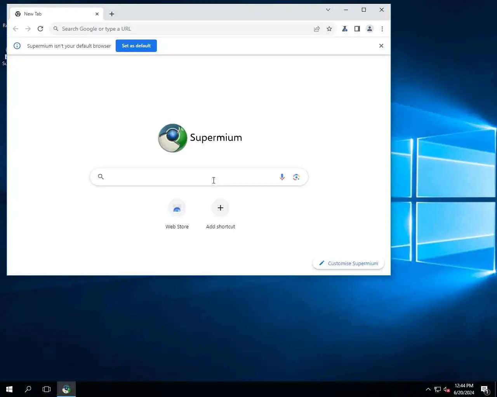Screen dimensions: 497x397
Task: Open the three-dot browser menu
Action: click(382, 29)
